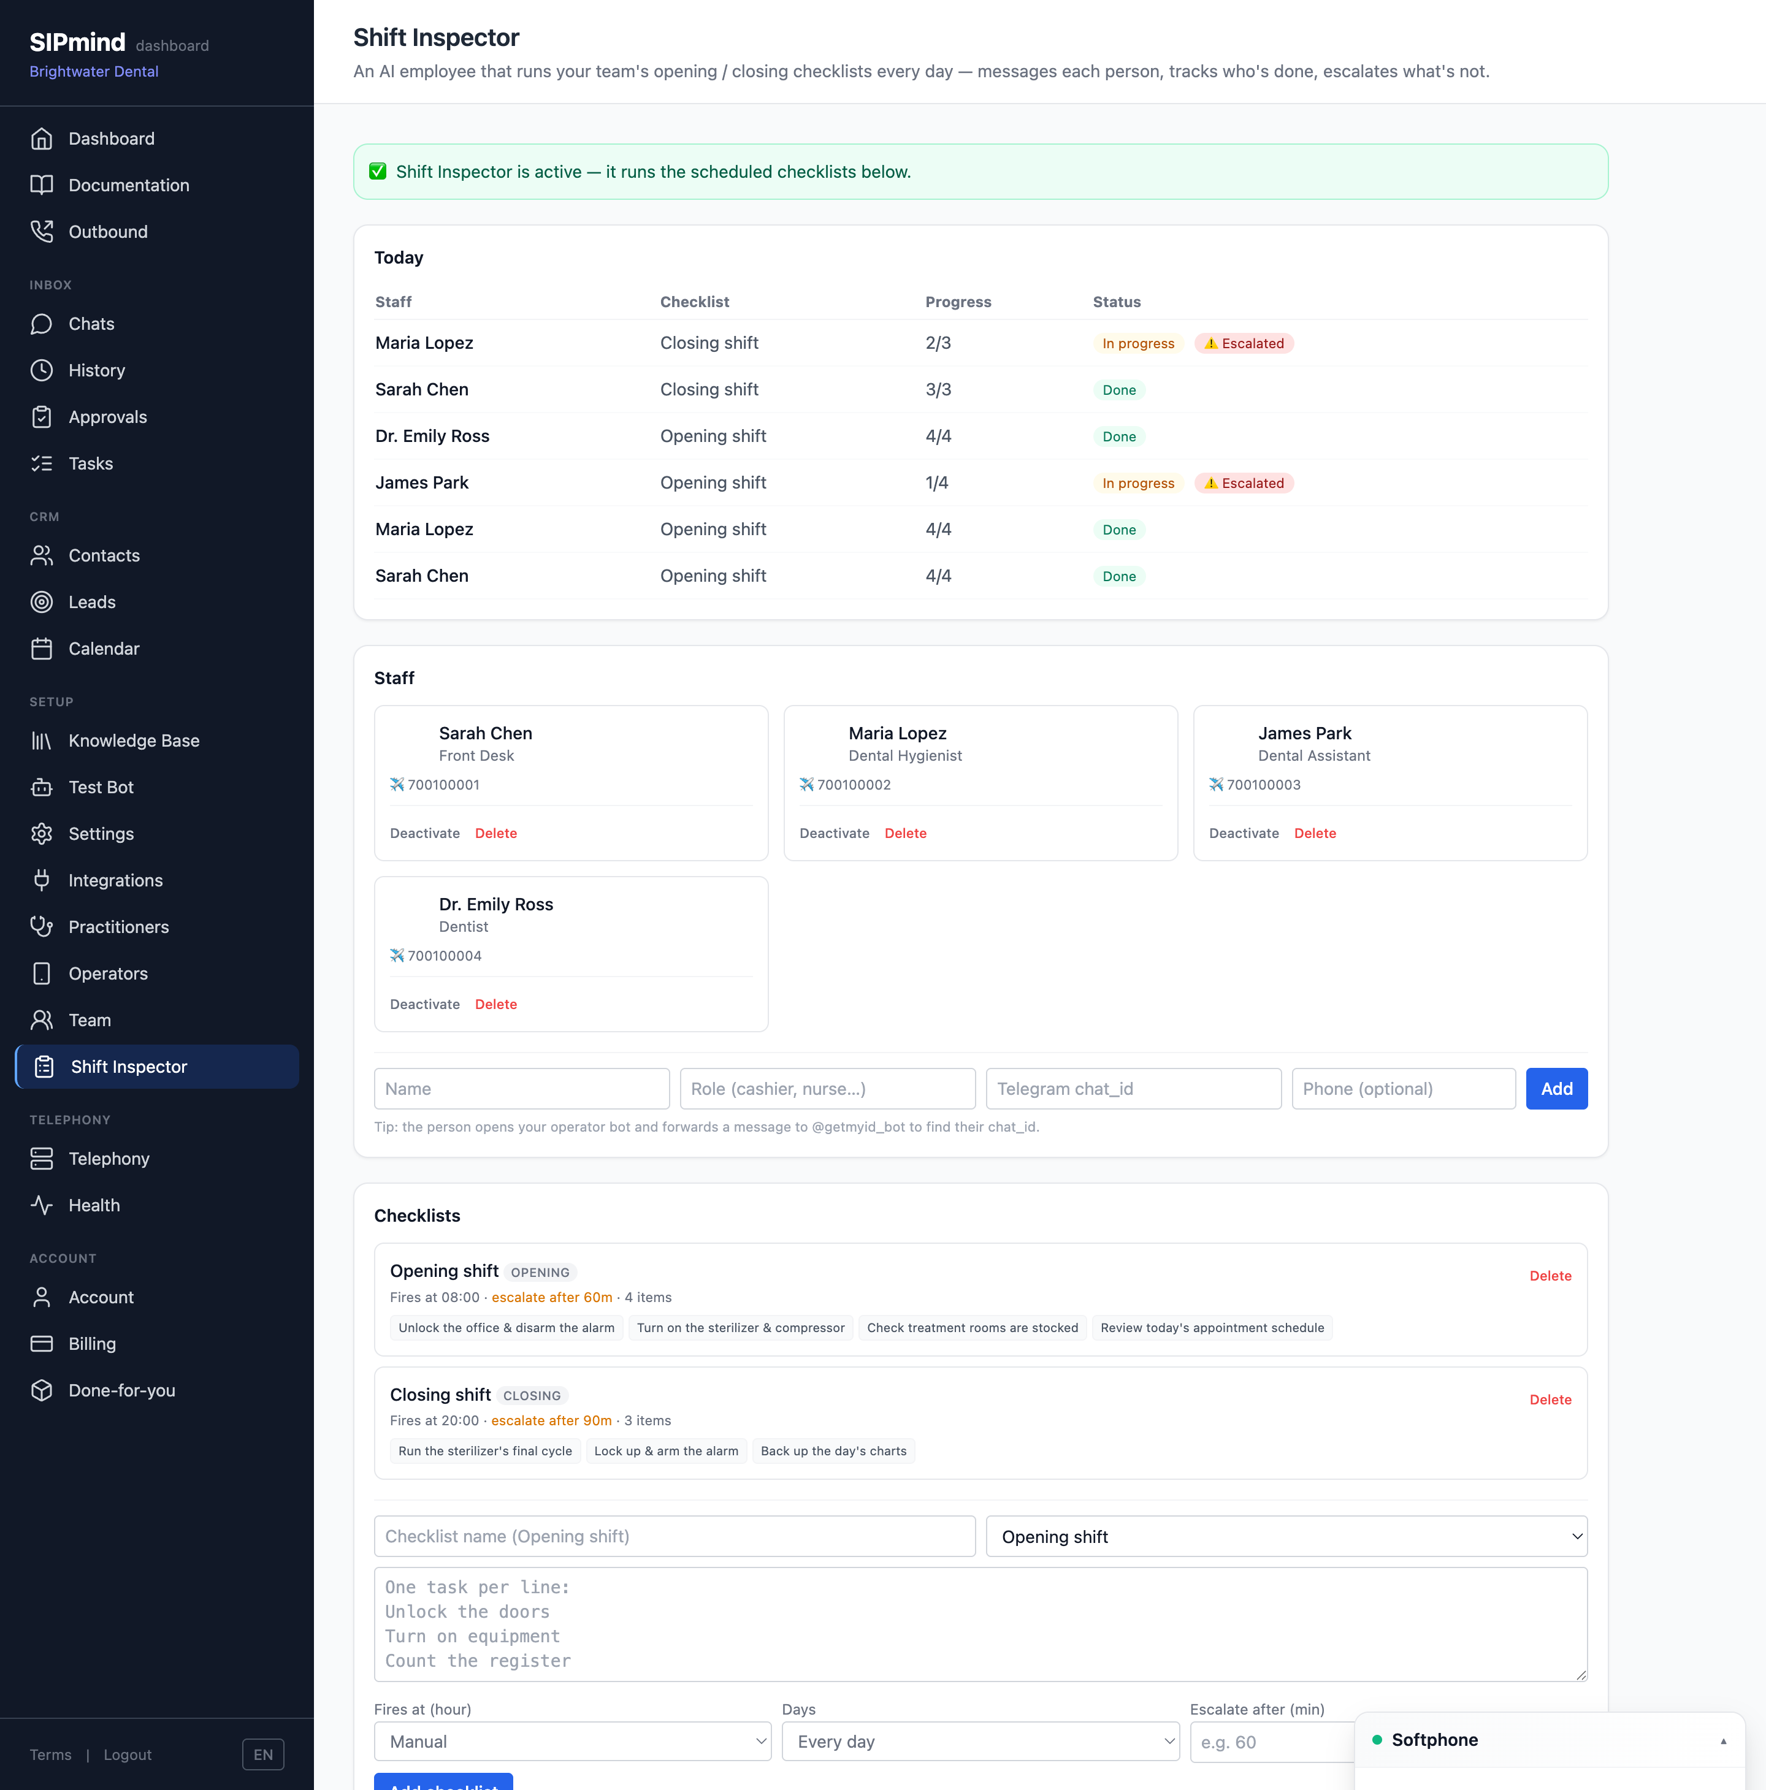
Task: Click 'Unlock the office & disarm the alarm' item
Action: (x=506, y=1328)
